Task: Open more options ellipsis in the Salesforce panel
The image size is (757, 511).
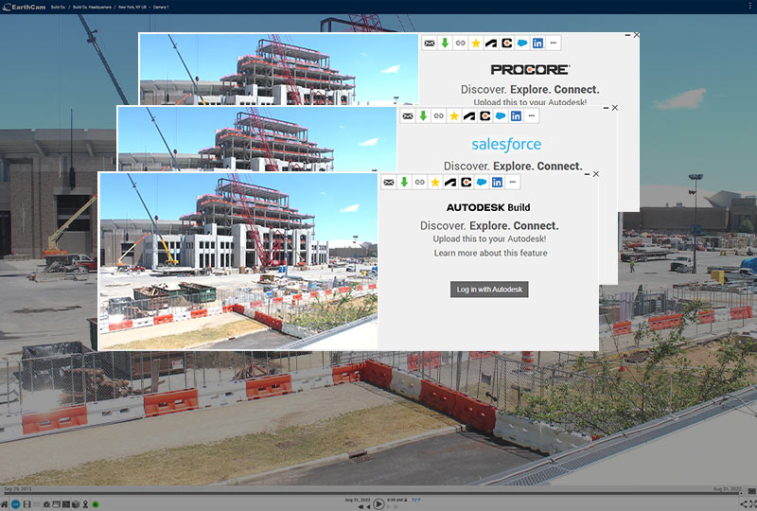Action: point(532,115)
